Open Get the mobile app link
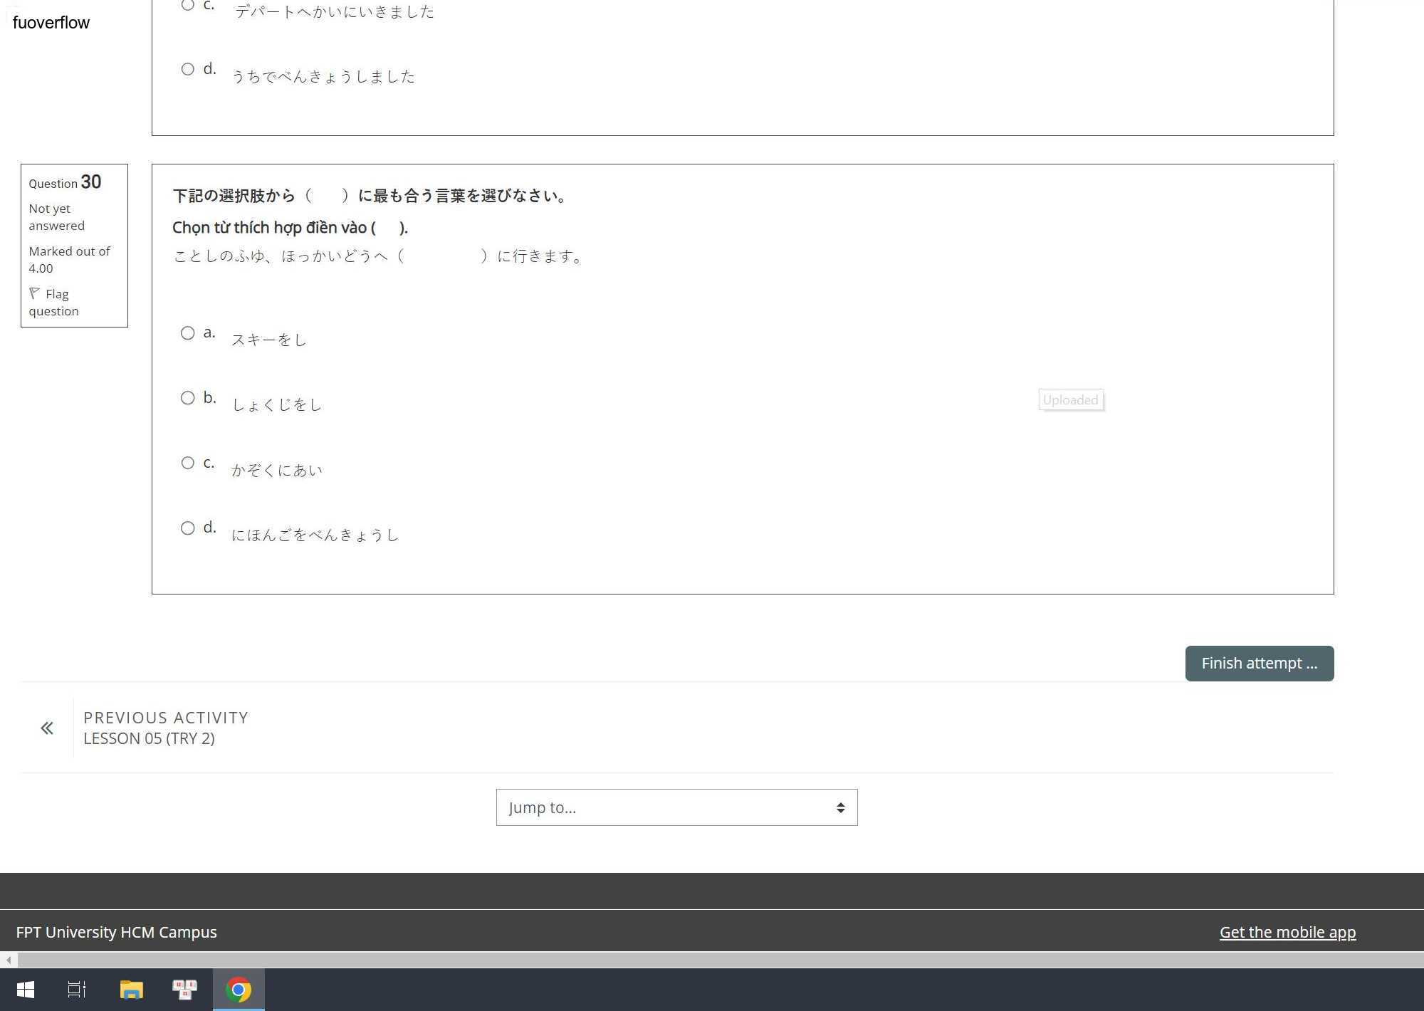This screenshot has height=1011, width=1424. 1287,932
